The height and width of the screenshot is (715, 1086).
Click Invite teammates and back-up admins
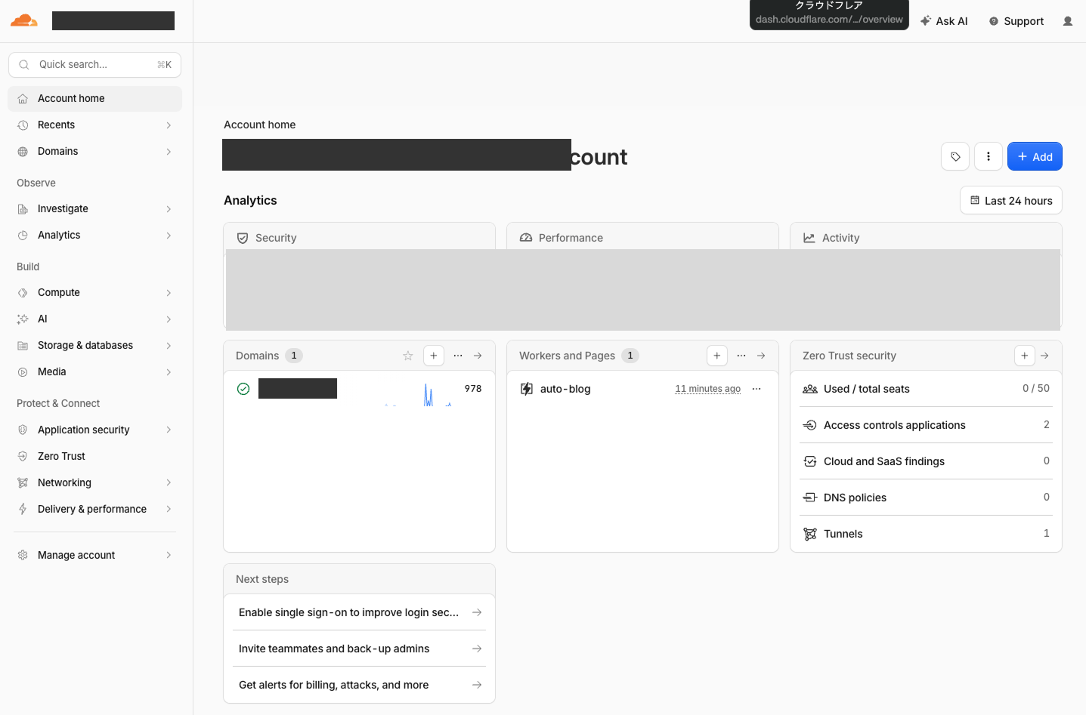coord(359,649)
